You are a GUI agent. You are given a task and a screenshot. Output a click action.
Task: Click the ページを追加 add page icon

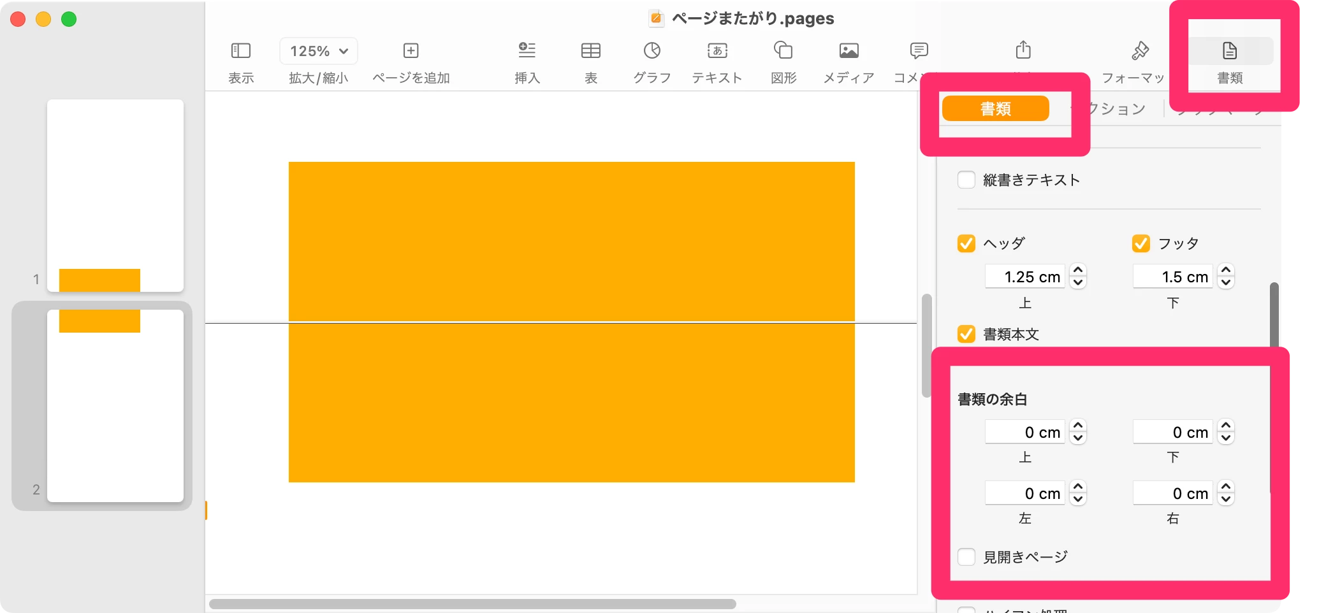[411, 50]
